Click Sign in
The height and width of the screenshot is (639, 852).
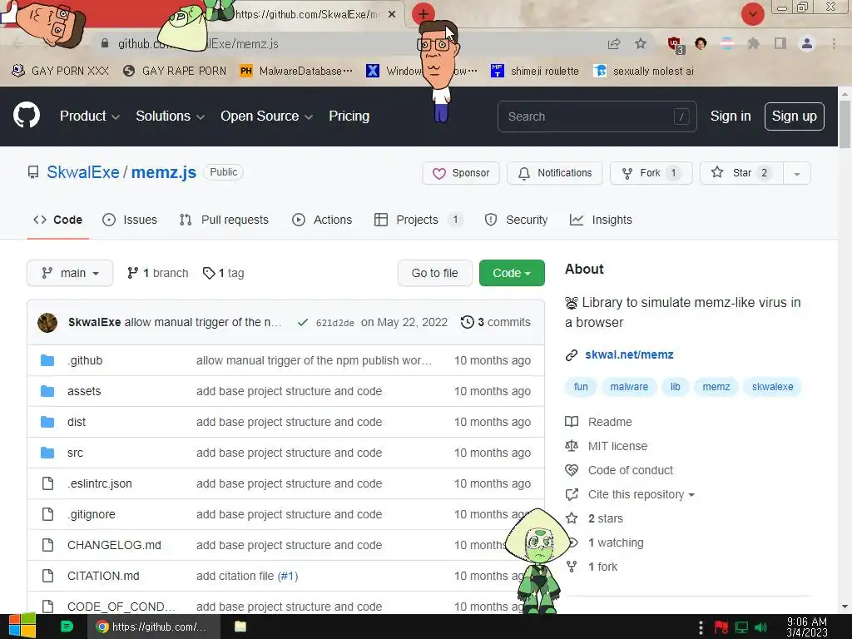(x=731, y=116)
